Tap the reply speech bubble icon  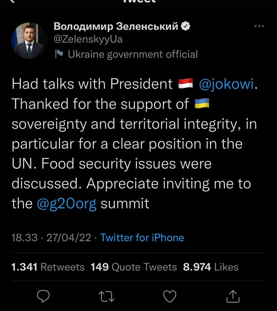pos(43,296)
